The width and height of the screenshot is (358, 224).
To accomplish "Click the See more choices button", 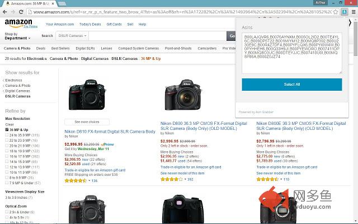I will (x=87, y=122).
